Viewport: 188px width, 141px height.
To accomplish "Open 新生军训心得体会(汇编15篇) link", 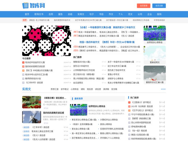I will tap(84, 120).
